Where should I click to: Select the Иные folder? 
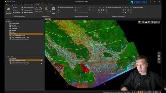click(x=12, y=32)
